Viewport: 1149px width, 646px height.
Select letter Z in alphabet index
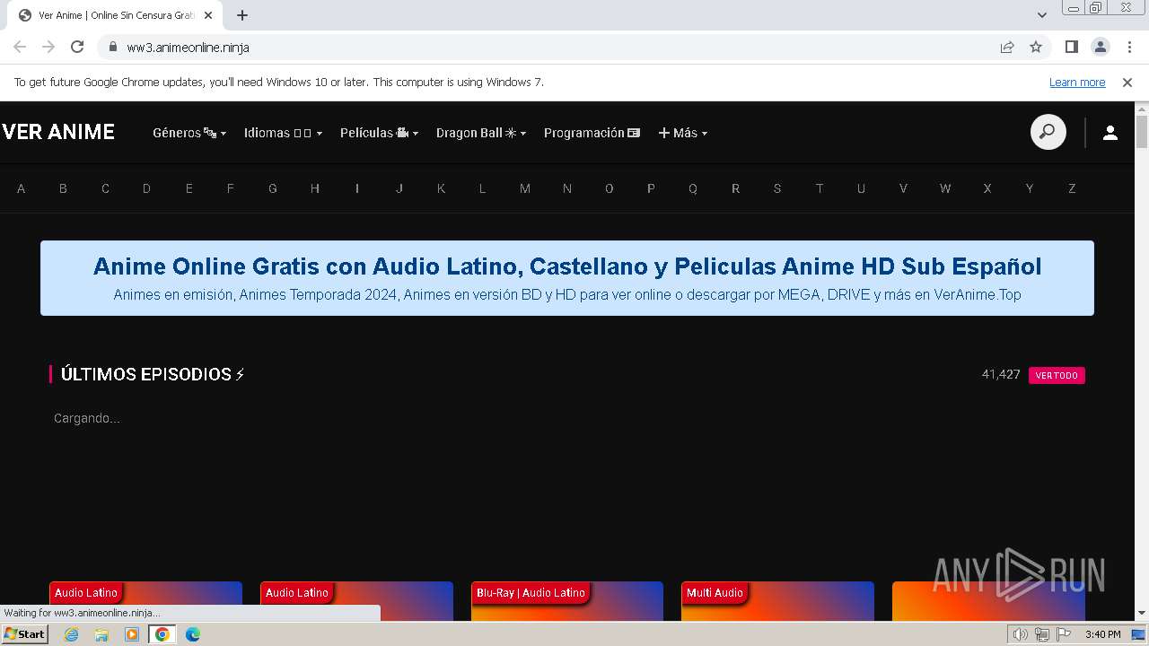point(1072,188)
